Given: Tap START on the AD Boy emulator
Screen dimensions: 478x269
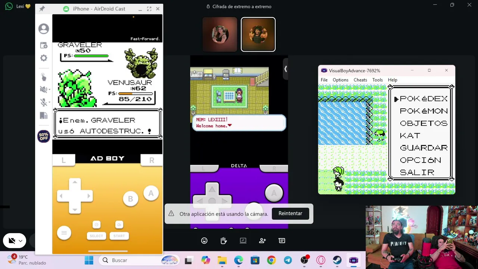Looking at the screenshot, I should 119,236.
